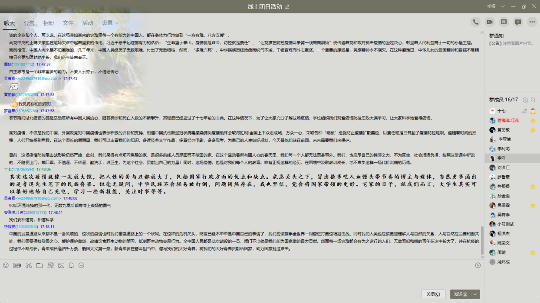The image size is (540, 303).
Task: Expand the title bar dropdown chevron
Action: click(x=503, y=6)
